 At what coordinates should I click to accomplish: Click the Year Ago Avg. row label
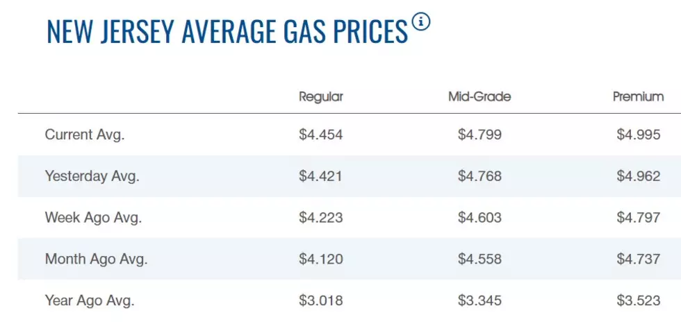coord(90,300)
